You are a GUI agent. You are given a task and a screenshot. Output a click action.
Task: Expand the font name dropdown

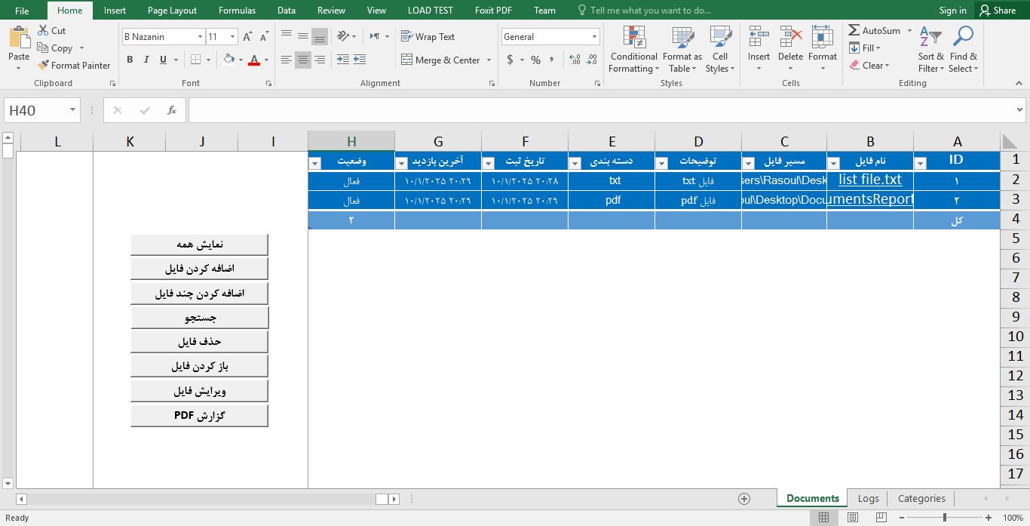200,37
